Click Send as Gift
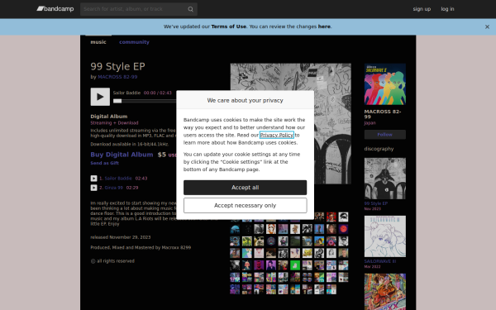The height and width of the screenshot is (310, 496). 104,163
